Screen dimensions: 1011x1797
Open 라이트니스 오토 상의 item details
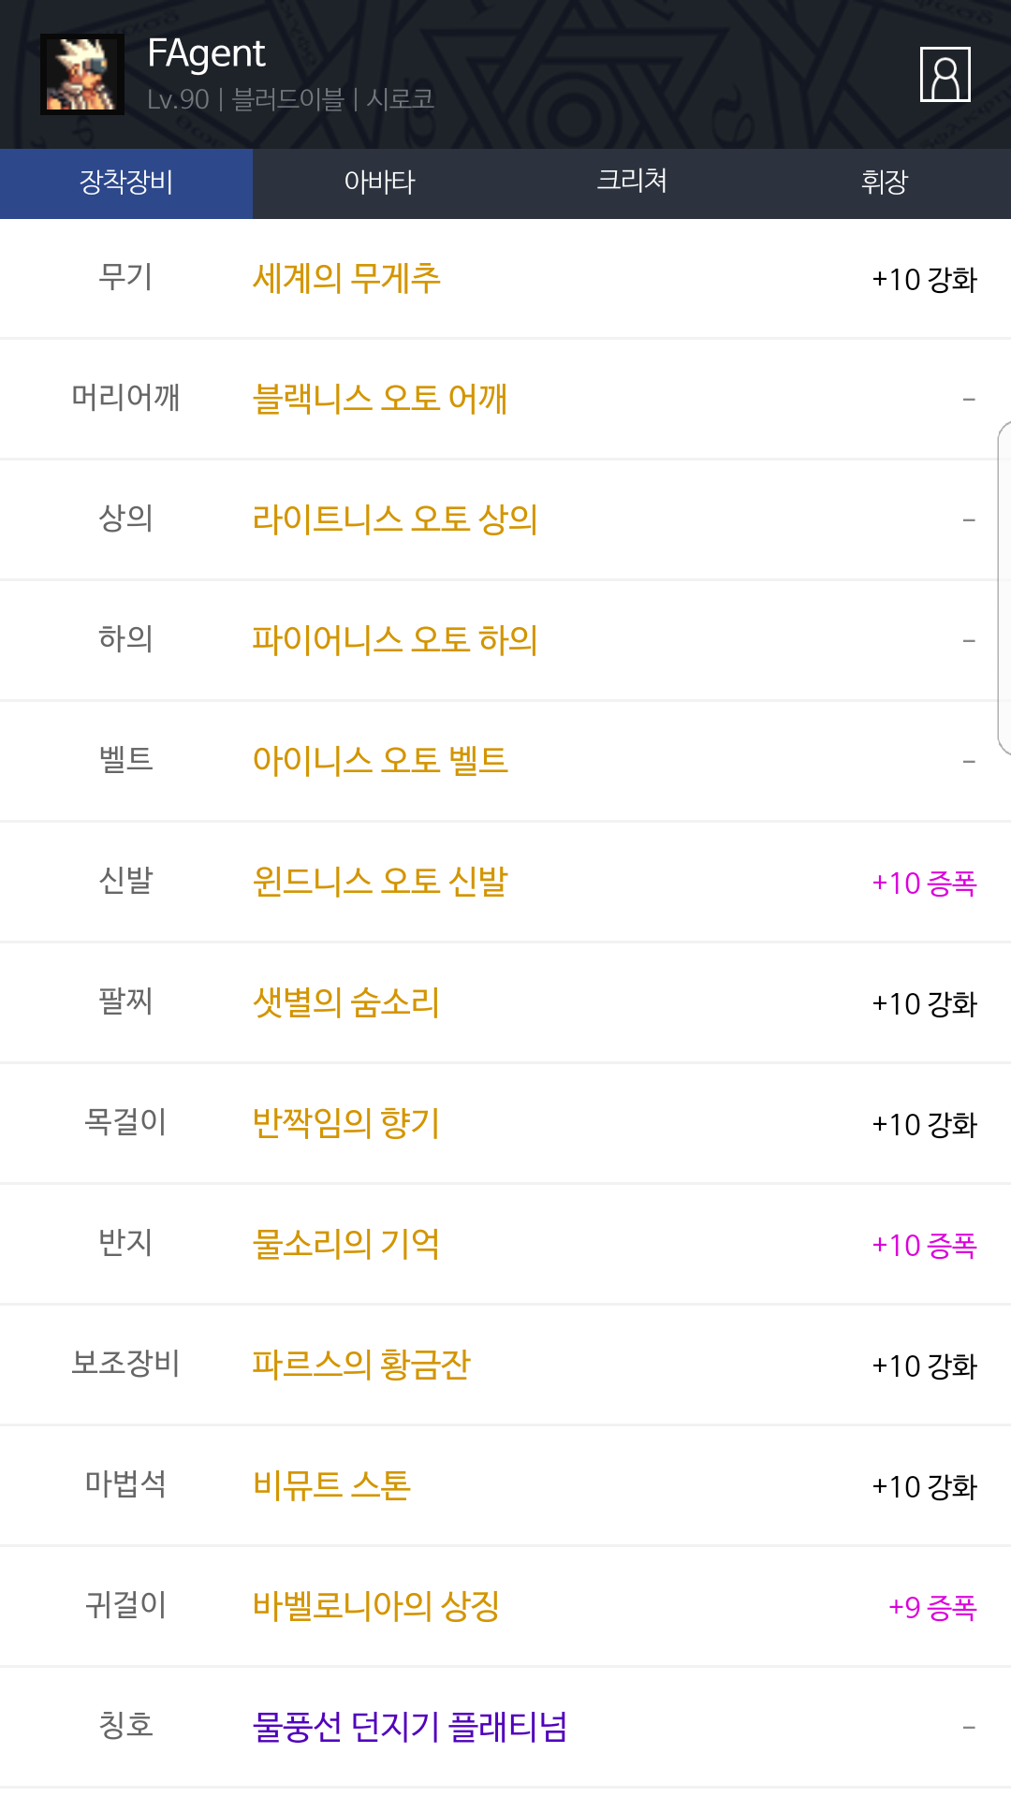394,519
